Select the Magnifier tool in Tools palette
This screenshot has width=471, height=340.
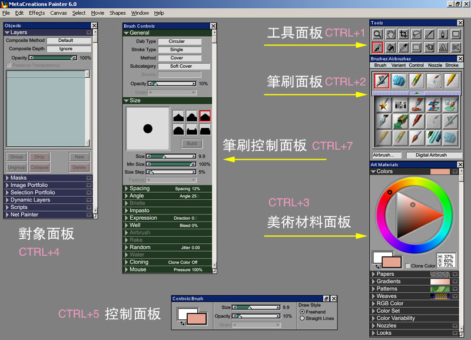click(x=377, y=34)
